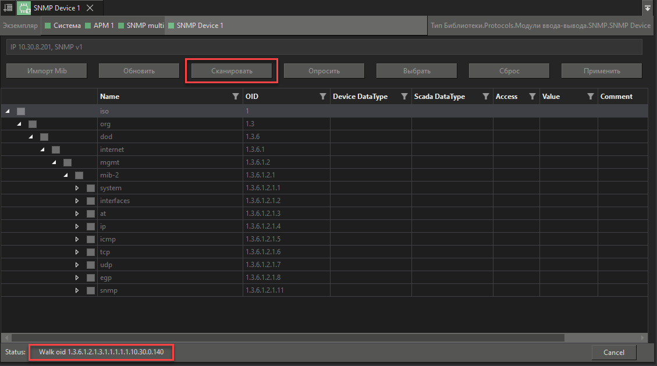657x366 pixels.
Task: Open the filter funnel on the Access column
Action: [531, 96]
